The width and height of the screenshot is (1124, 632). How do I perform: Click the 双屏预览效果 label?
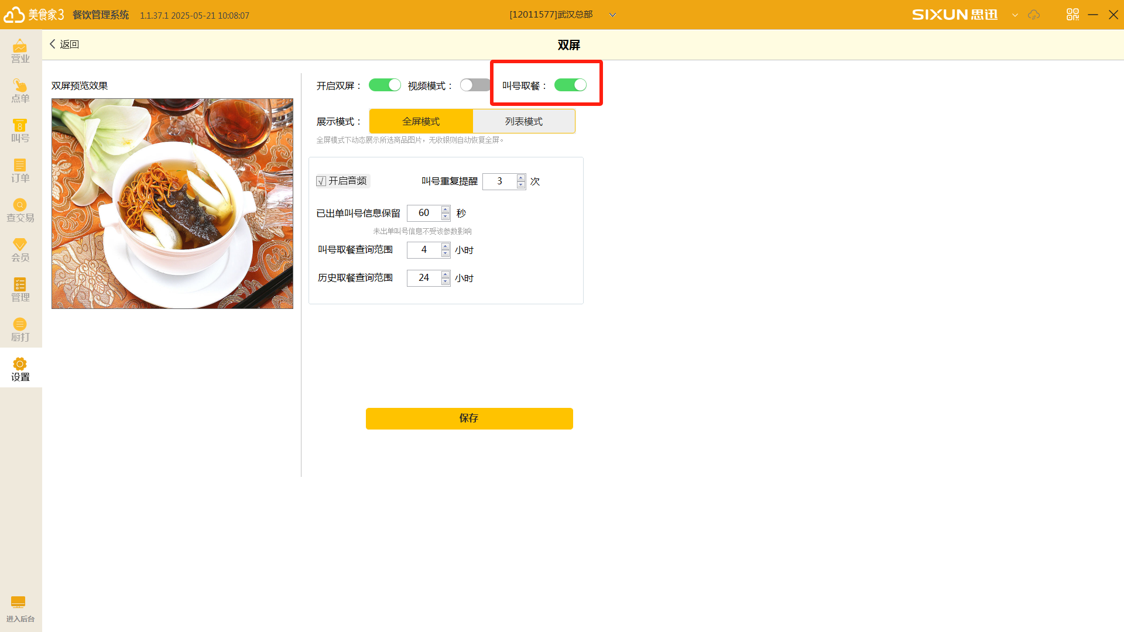(x=80, y=86)
